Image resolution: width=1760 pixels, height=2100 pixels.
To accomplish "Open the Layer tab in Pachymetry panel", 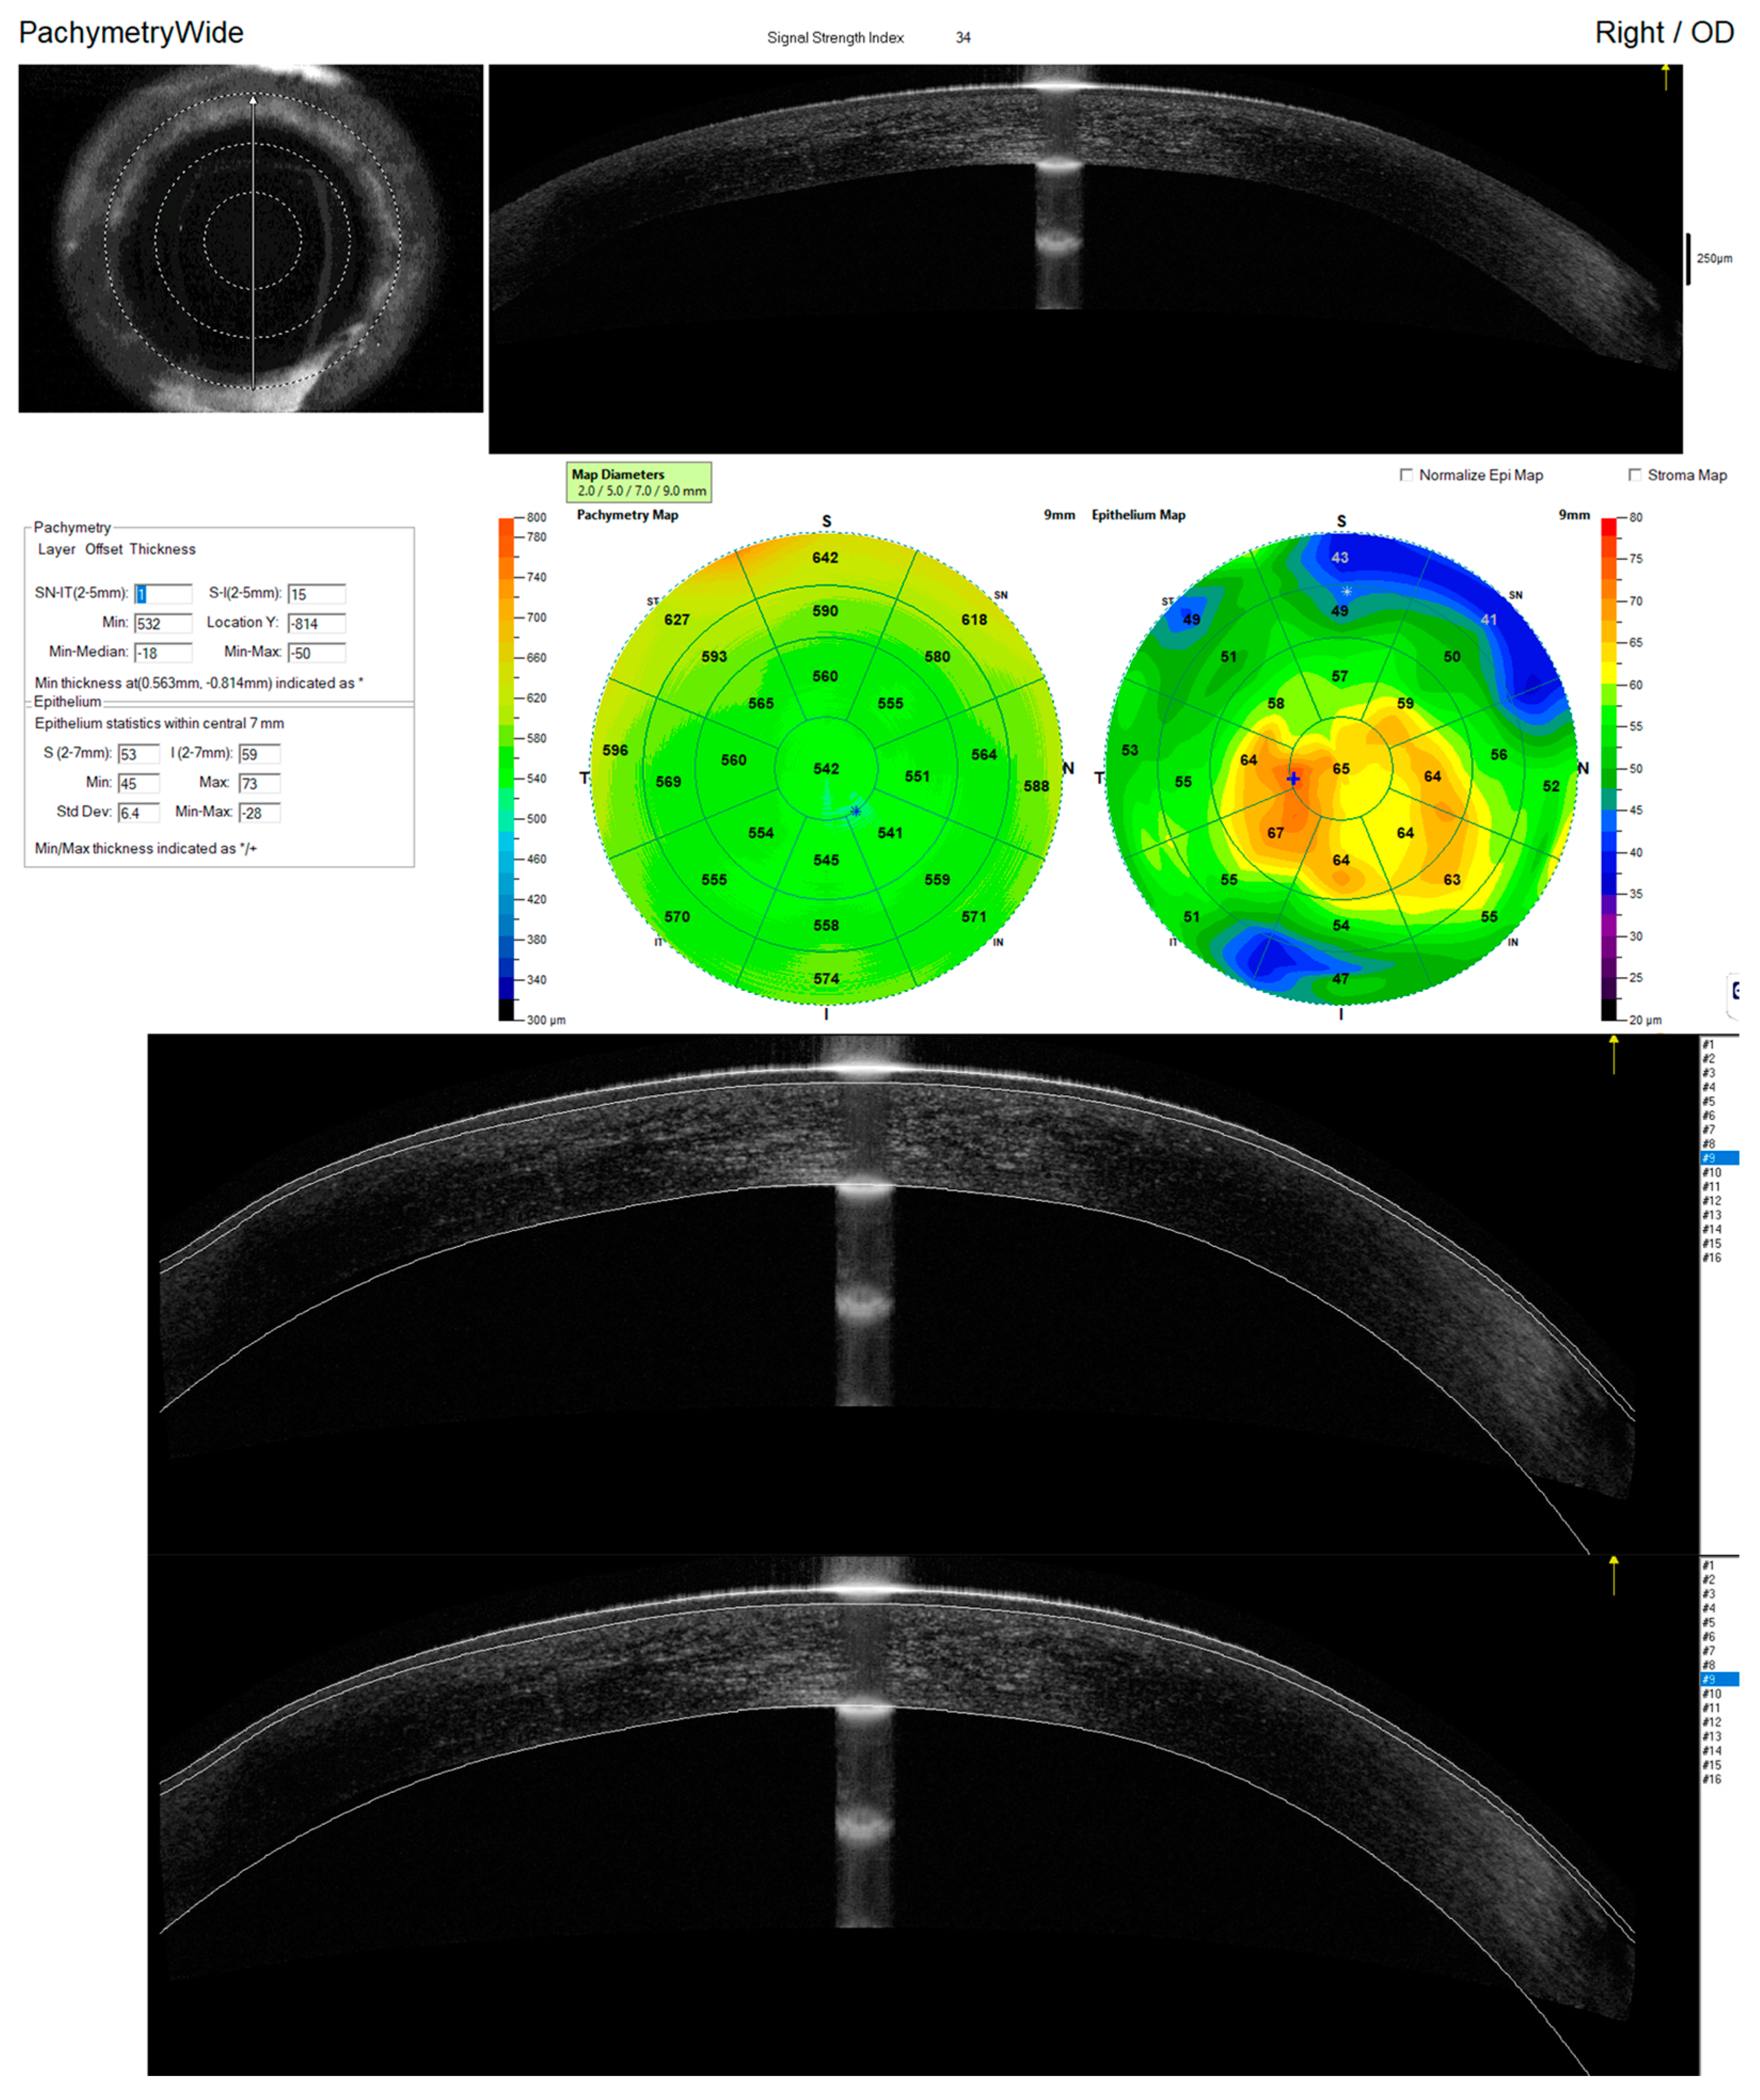I will [56, 550].
